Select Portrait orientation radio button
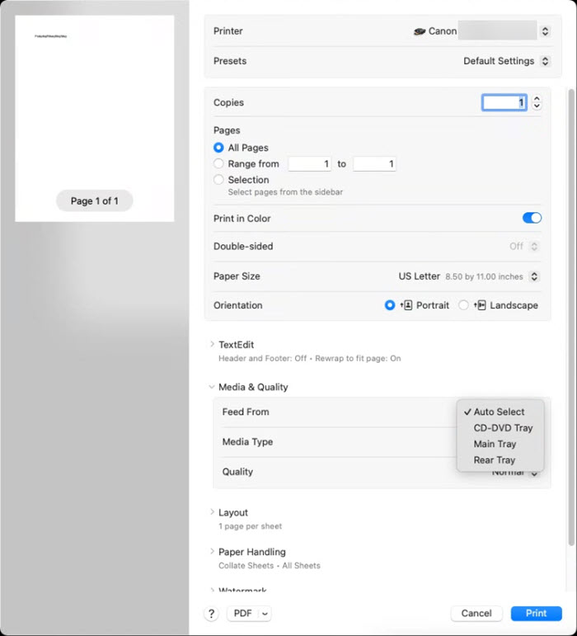 tap(390, 305)
